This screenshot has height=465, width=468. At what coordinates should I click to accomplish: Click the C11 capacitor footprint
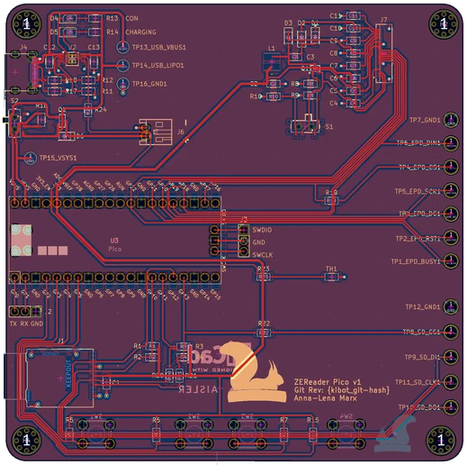(x=353, y=15)
